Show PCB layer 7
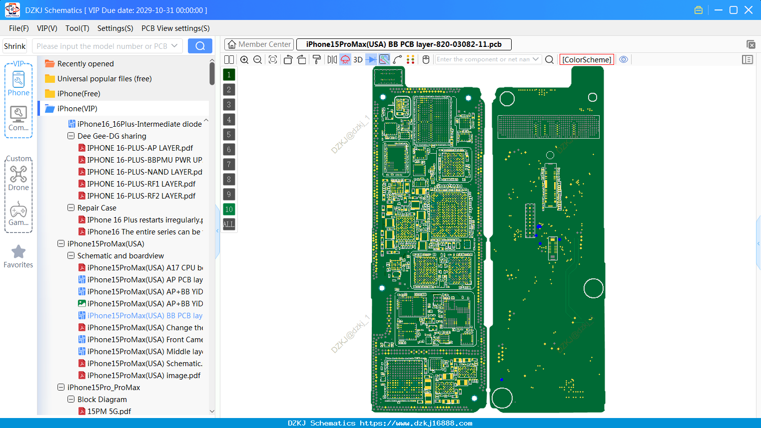The height and width of the screenshot is (428, 761). point(229,165)
